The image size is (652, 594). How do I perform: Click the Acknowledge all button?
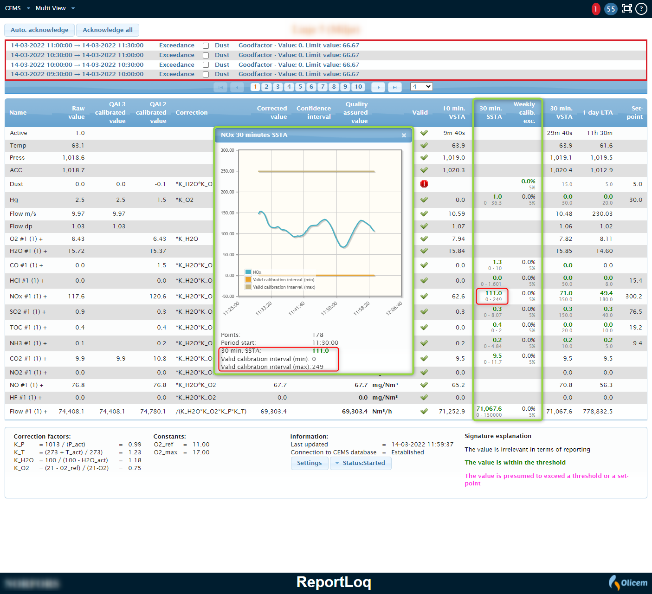(108, 30)
